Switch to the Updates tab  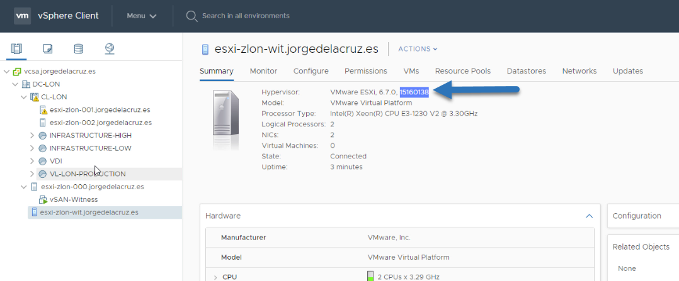pyautogui.click(x=628, y=71)
